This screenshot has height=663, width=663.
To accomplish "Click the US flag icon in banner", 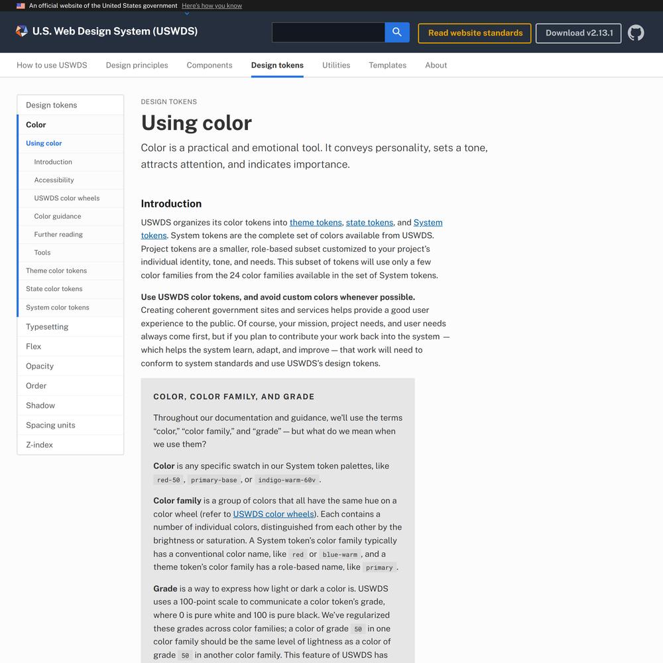I will tap(21, 6).
